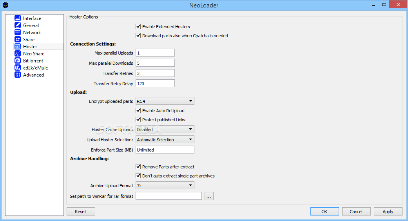Click the NeoLoader app icon in title bar
The height and width of the screenshot is (221, 408).
(x=5, y=5)
